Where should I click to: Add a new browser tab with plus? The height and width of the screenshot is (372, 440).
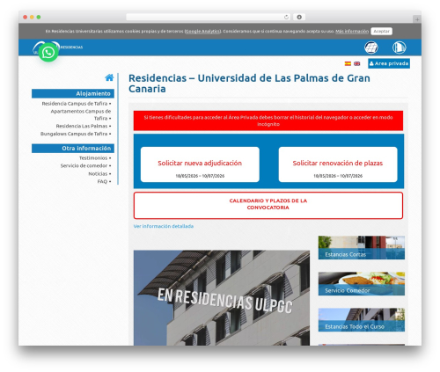click(x=417, y=19)
